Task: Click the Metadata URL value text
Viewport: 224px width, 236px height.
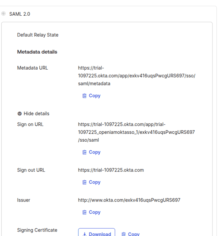Action: (136, 76)
